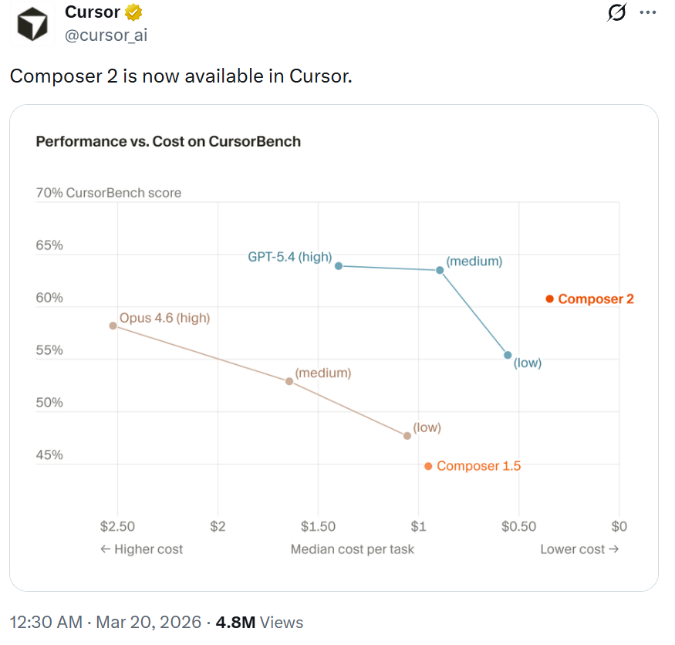
Task: Click the Median cost per task label
Action: point(352,549)
